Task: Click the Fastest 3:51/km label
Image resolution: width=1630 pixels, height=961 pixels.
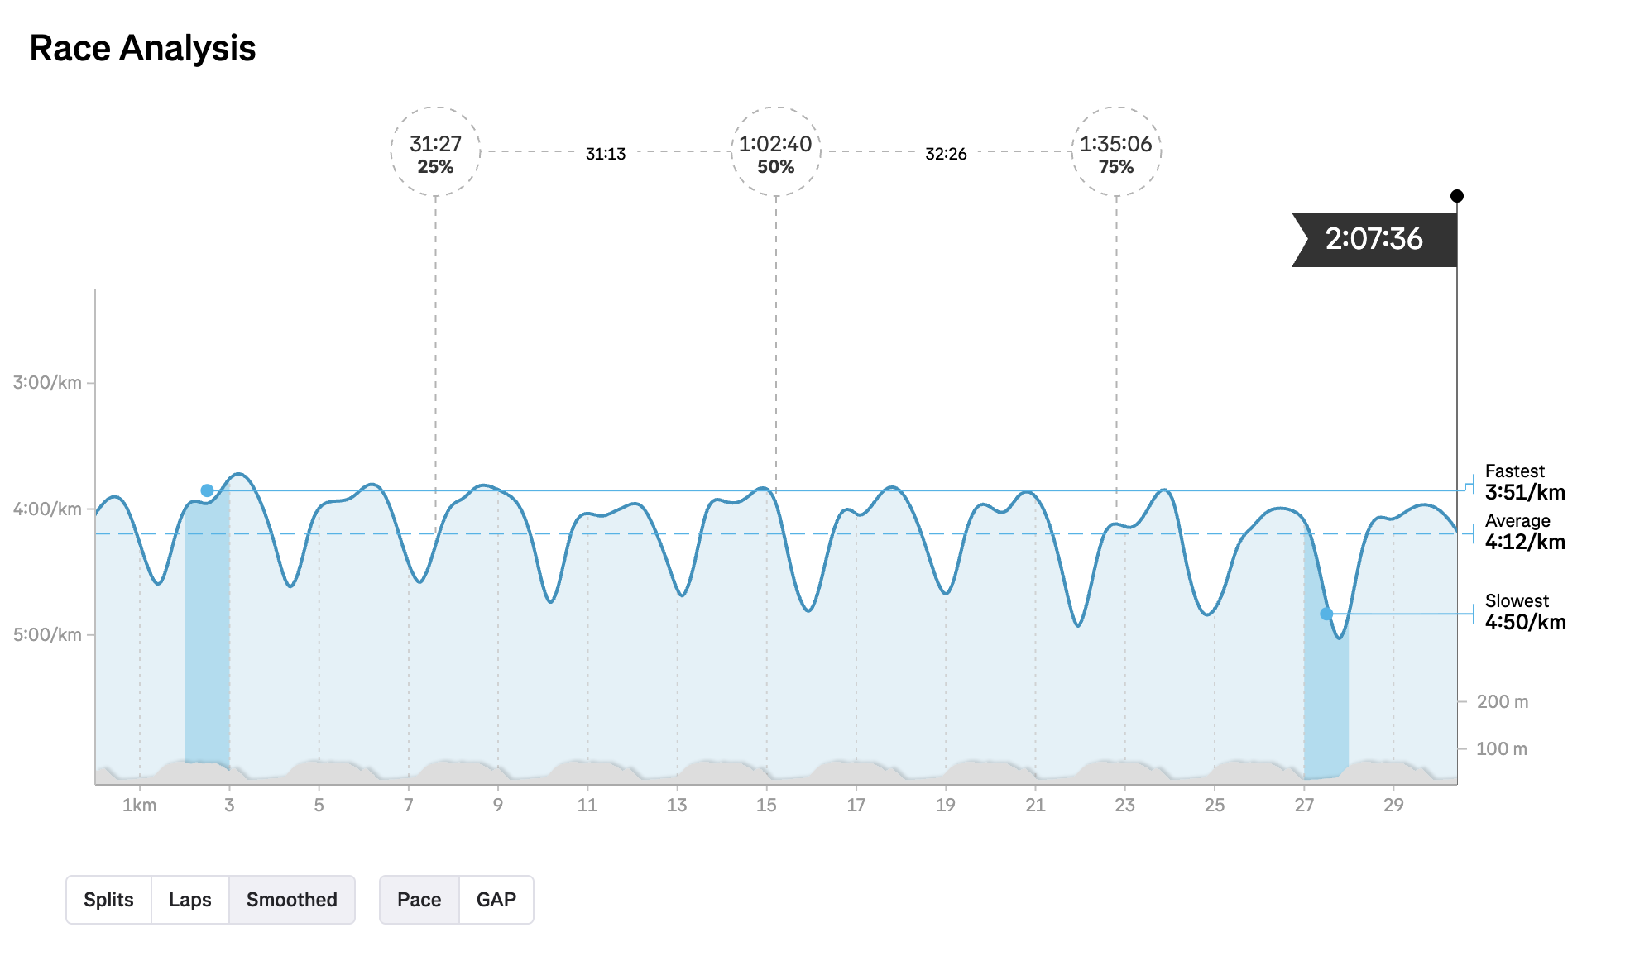Action: tap(1524, 483)
